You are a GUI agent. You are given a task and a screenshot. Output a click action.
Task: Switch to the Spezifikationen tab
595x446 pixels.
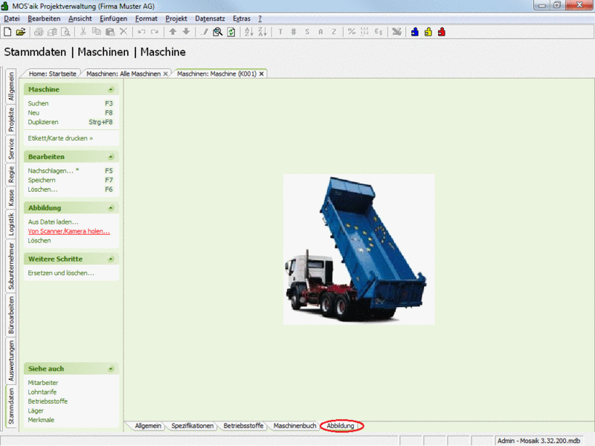tap(192, 426)
